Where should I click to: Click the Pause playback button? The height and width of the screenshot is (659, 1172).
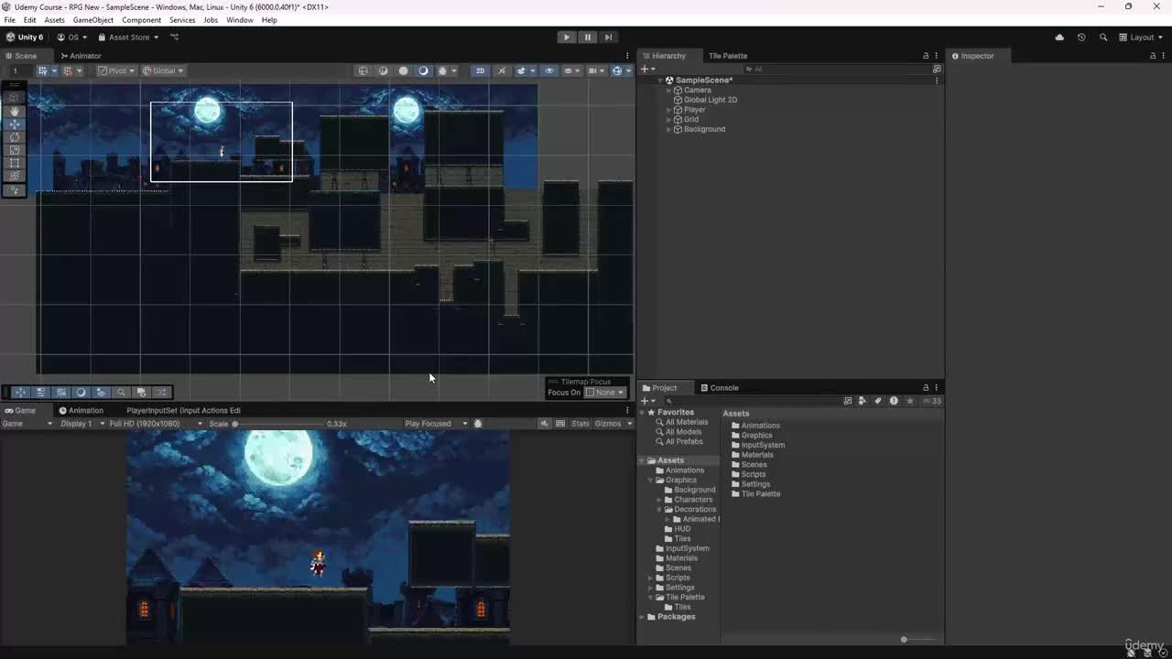coord(587,38)
